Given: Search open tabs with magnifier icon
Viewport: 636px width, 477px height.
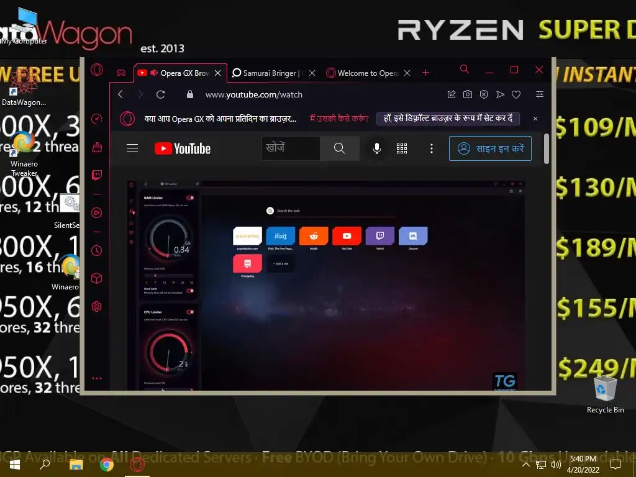Looking at the screenshot, I should [x=465, y=70].
